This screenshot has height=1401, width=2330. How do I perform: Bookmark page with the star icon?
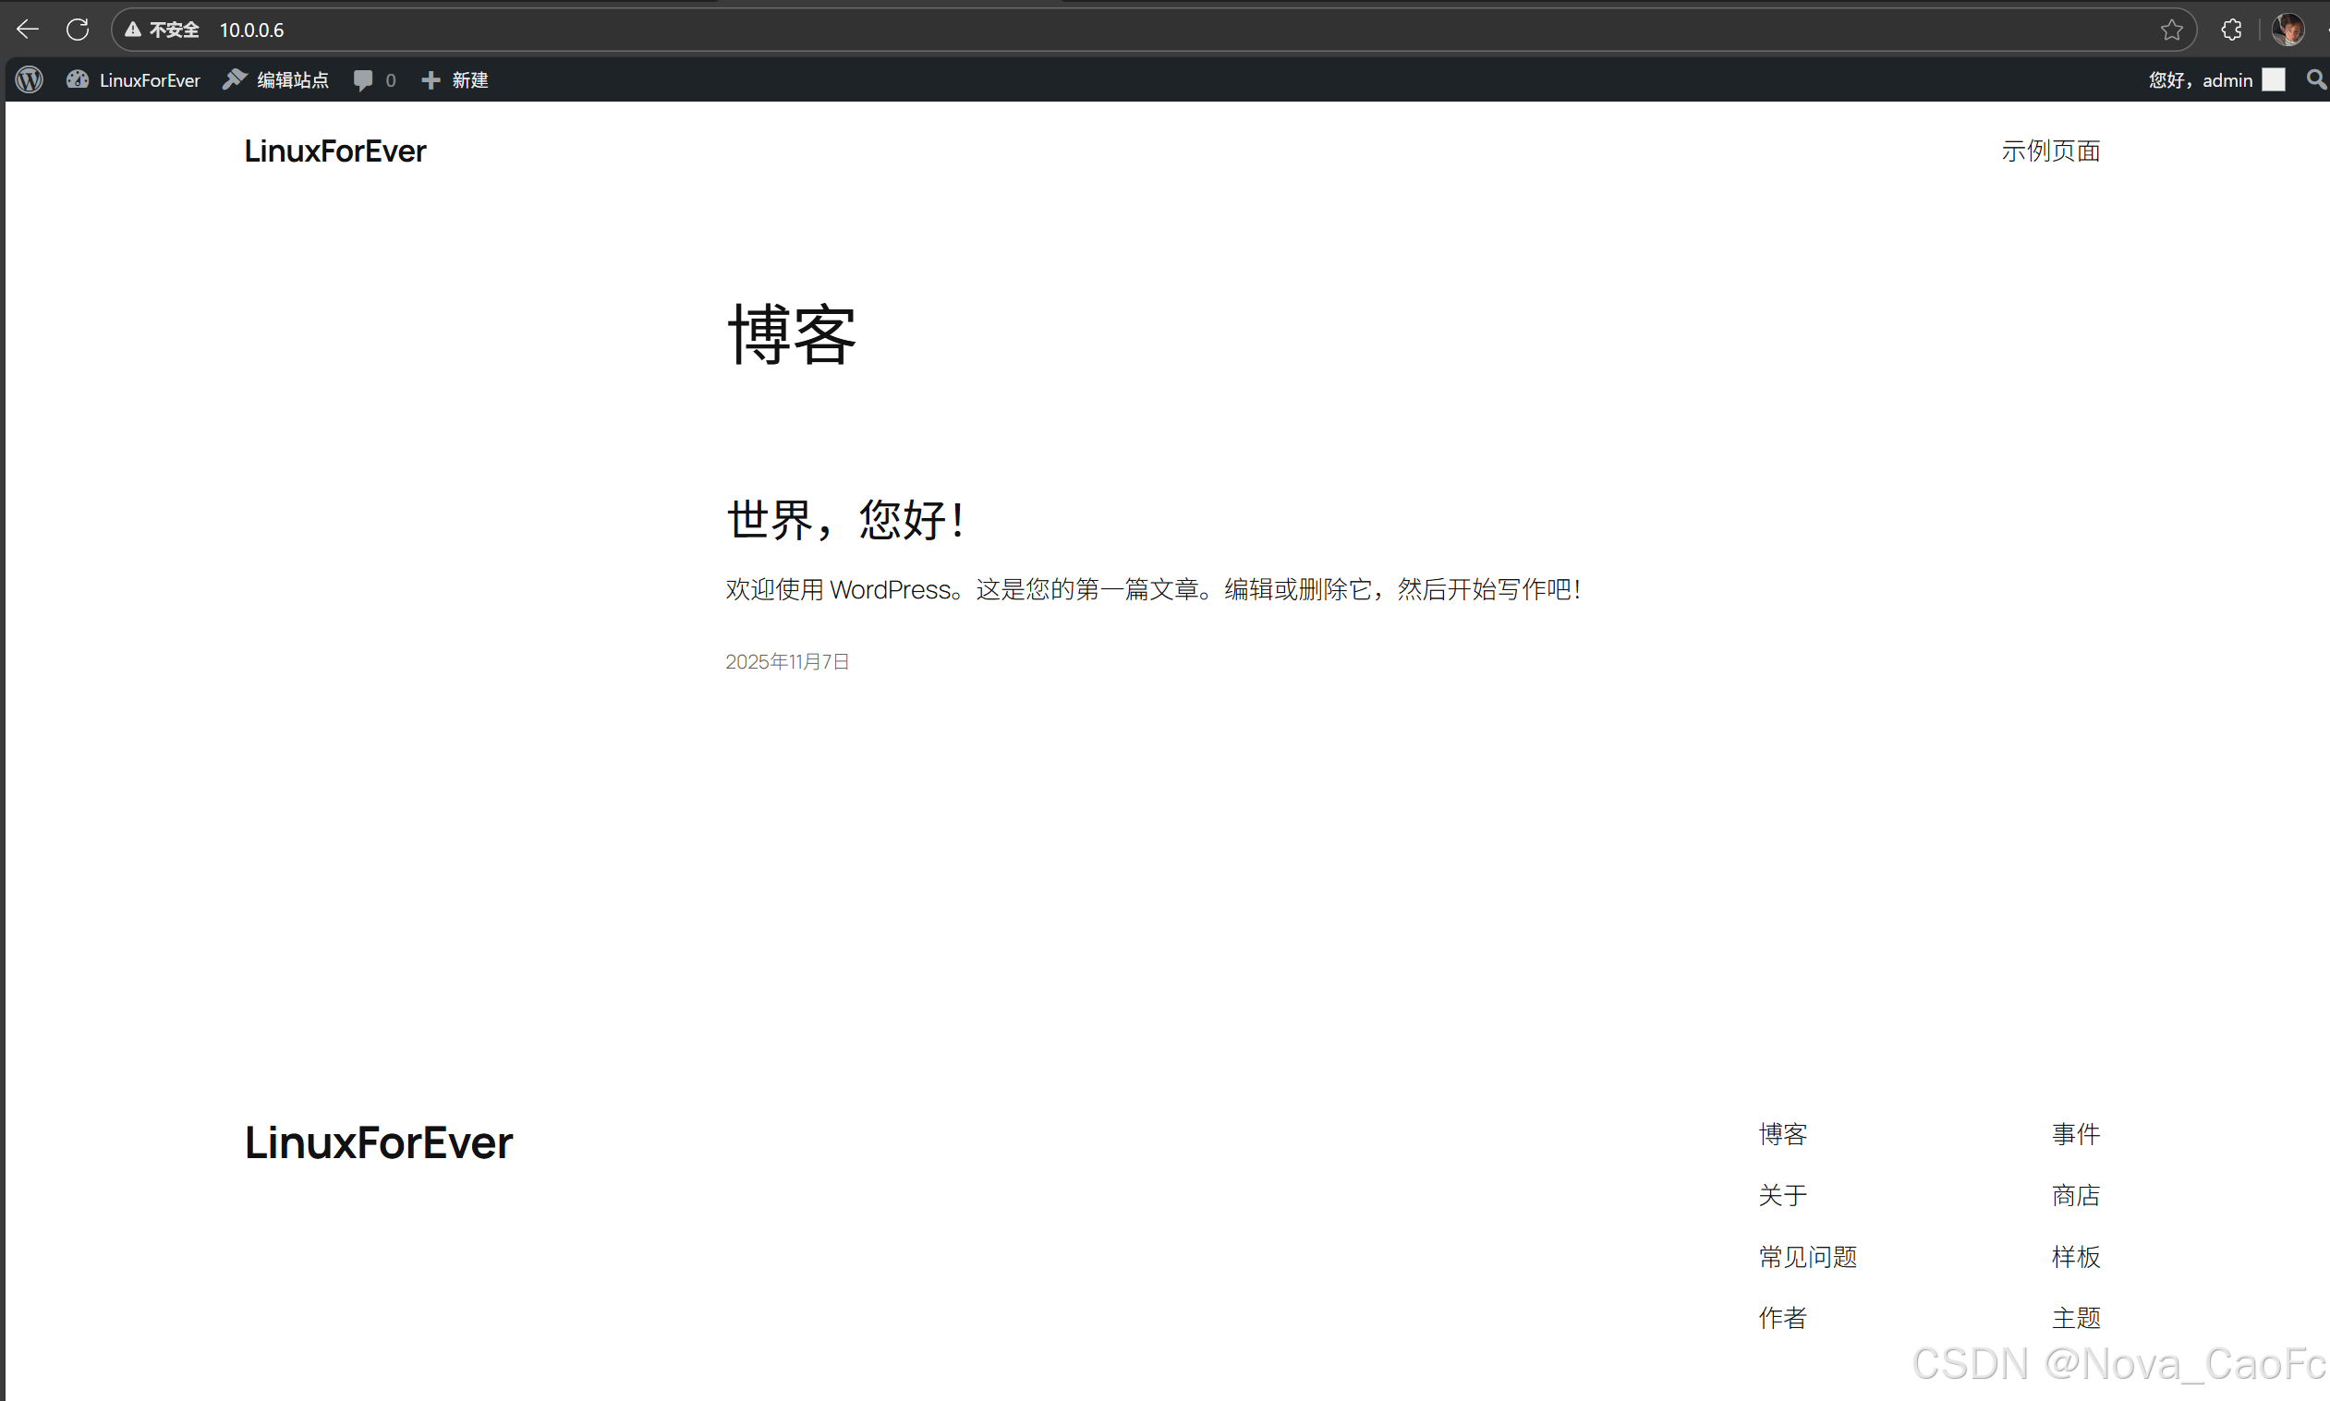(2170, 30)
